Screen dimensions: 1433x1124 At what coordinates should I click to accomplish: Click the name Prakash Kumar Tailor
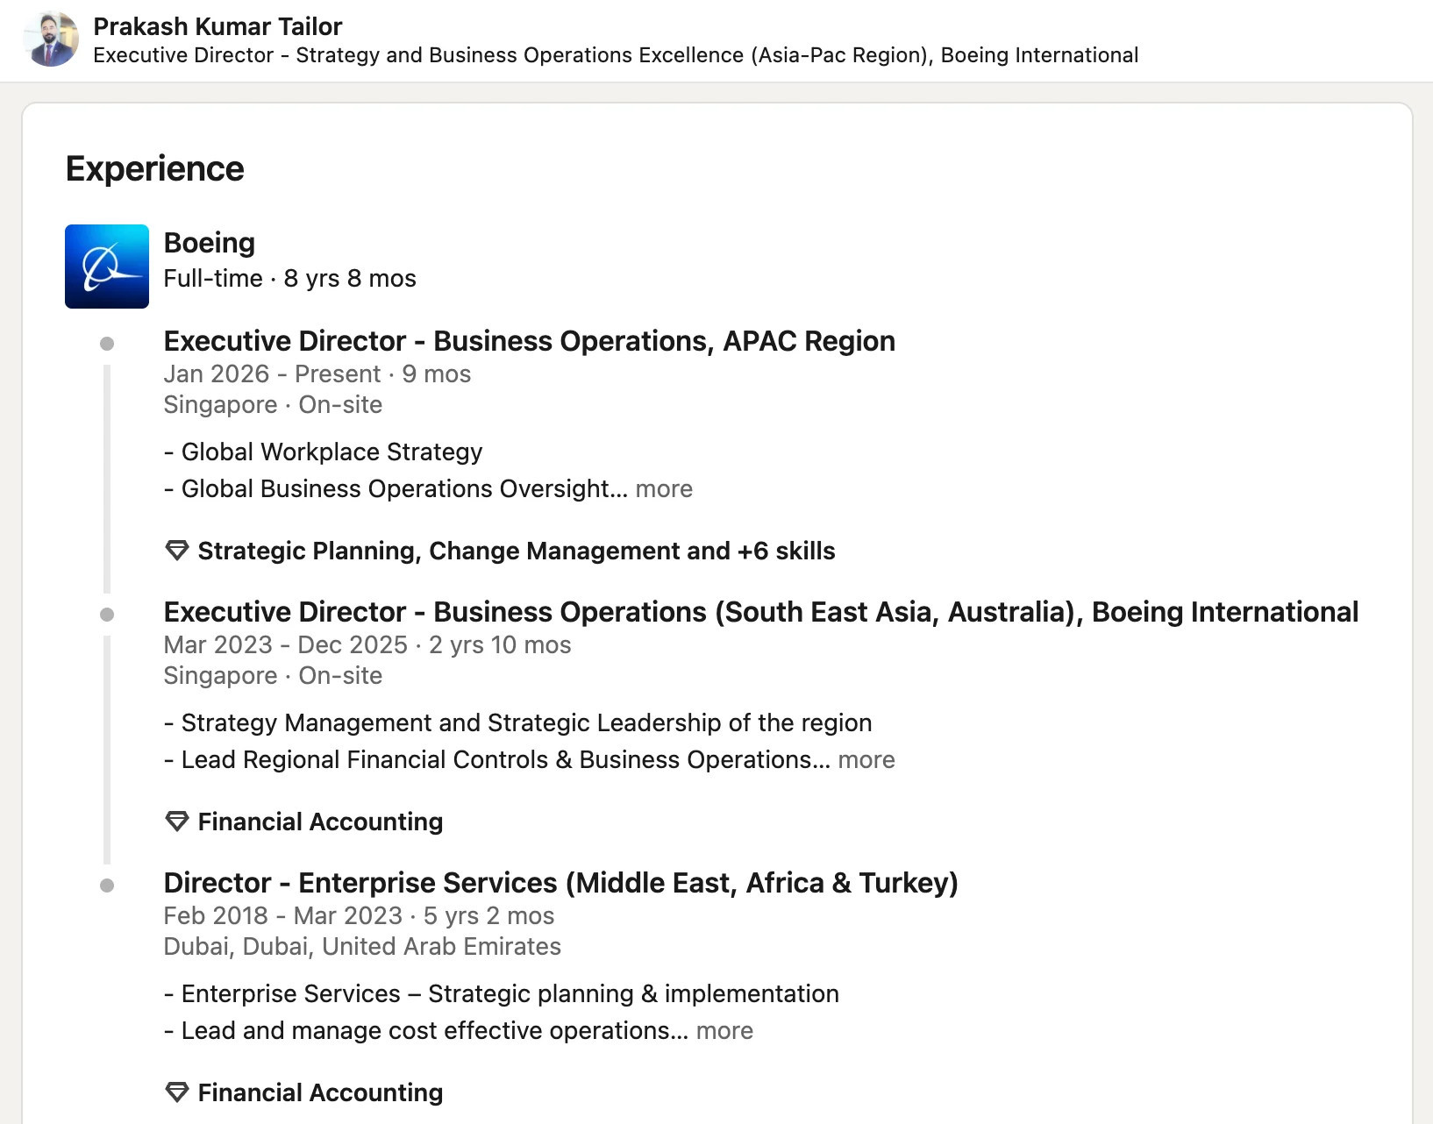pyautogui.click(x=217, y=26)
